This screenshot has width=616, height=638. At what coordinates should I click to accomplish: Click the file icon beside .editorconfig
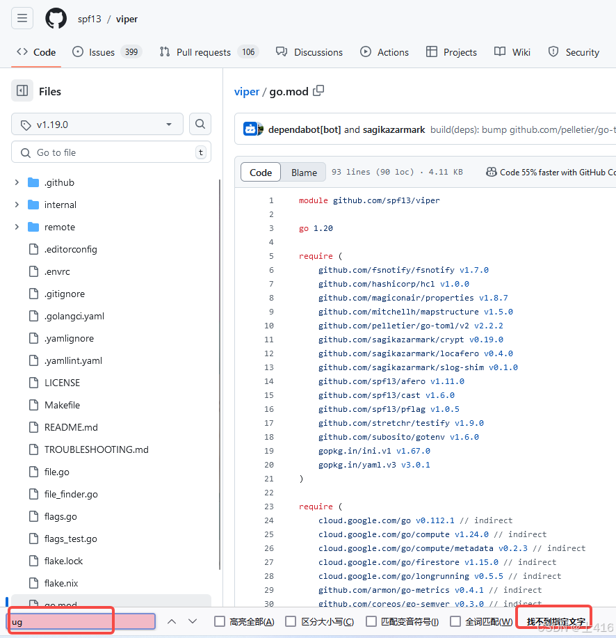34,249
